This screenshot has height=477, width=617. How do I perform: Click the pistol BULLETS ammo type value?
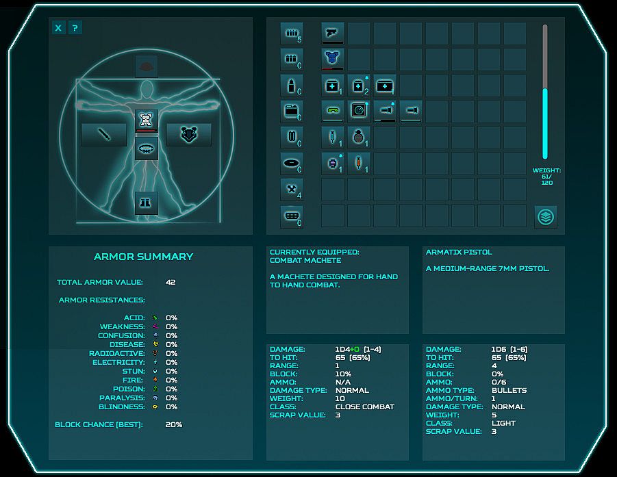click(509, 390)
